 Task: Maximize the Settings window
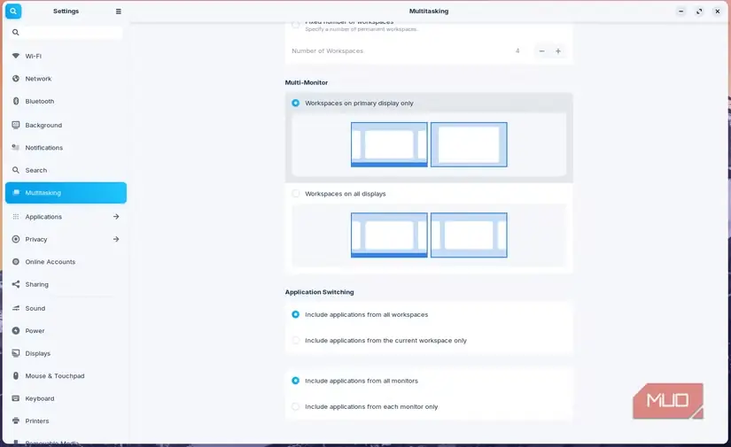point(699,12)
